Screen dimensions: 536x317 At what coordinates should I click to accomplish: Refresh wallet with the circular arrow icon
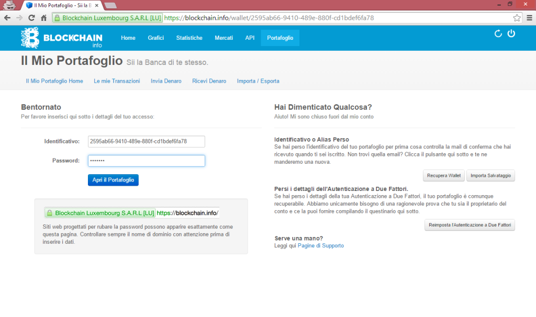click(498, 33)
